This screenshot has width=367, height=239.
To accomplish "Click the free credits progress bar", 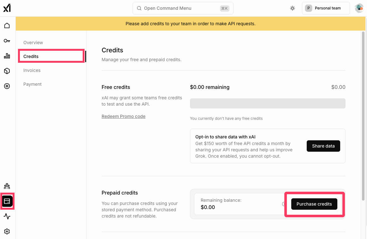I will tap(268, 103).
